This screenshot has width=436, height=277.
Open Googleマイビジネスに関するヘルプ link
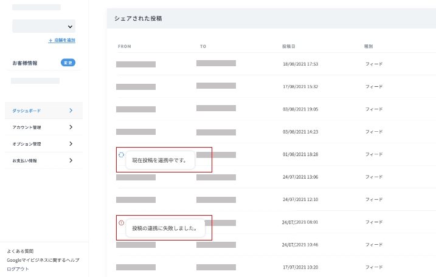pyautogui.click(x=43, y=260)
